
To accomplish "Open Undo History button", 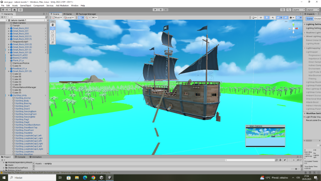I will coord(283,10).
